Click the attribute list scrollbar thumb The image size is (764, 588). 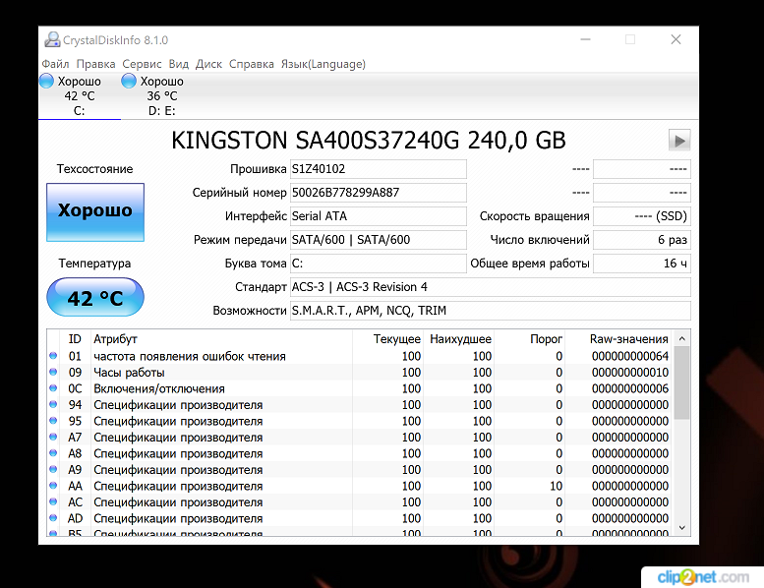pos(682,382)
